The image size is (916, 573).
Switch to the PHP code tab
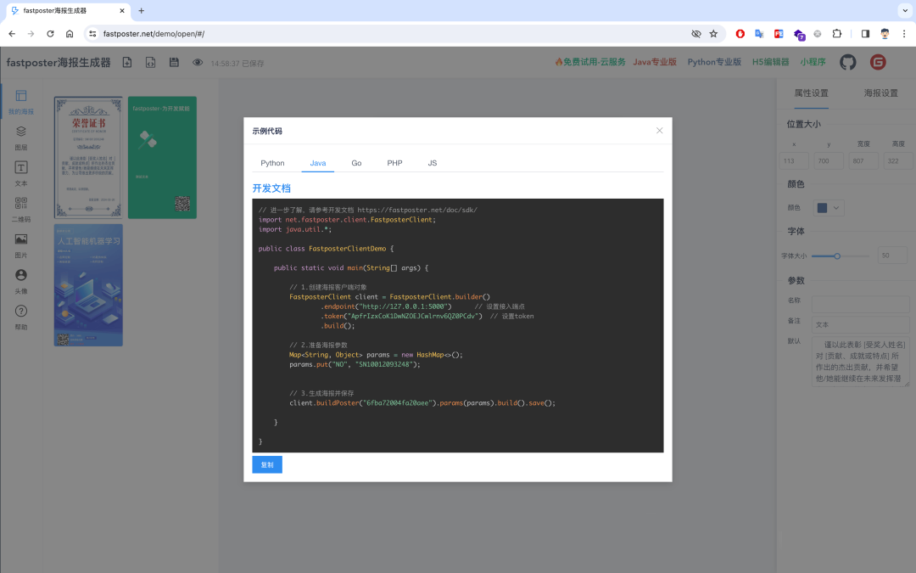(394, 163)
